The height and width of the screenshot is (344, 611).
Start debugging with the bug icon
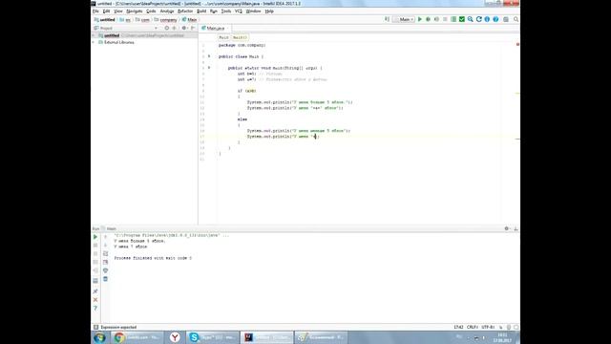(428, 19)
